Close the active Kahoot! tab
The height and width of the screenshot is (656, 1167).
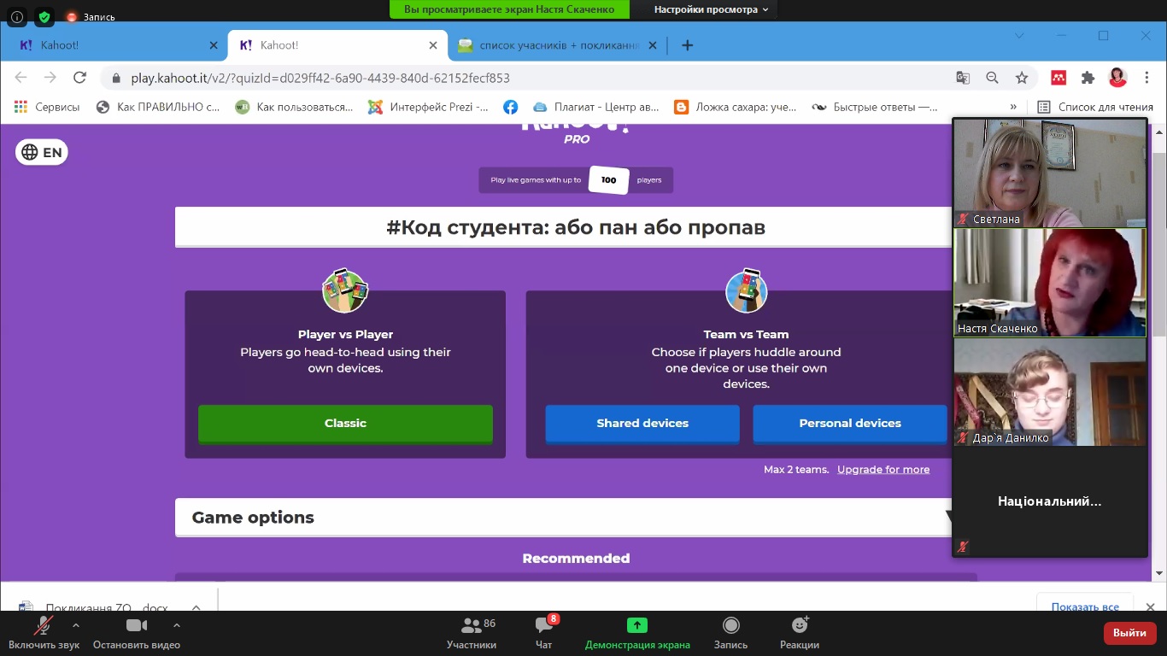(x=433, y=45)
